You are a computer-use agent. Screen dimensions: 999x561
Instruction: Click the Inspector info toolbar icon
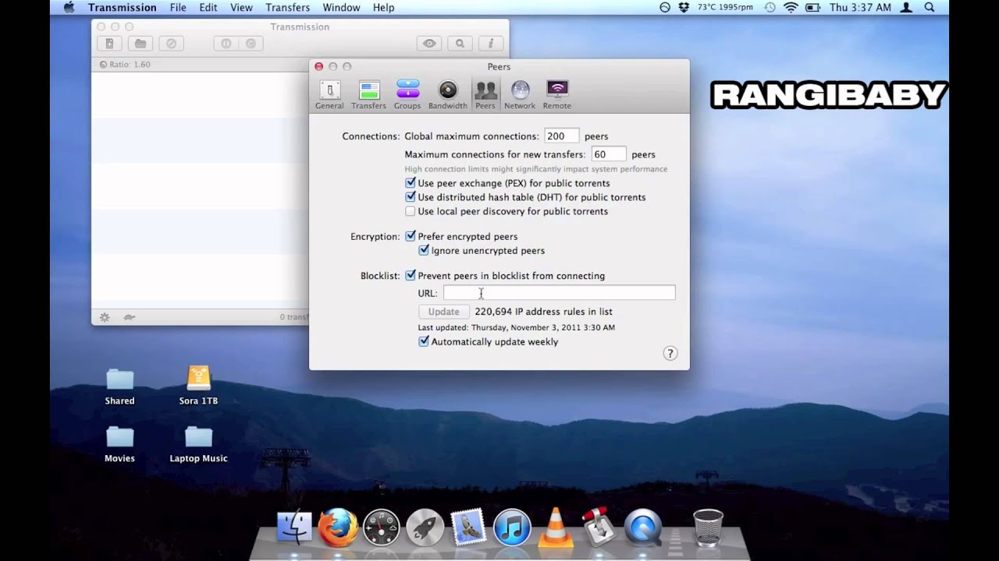[x=490, y=44]
